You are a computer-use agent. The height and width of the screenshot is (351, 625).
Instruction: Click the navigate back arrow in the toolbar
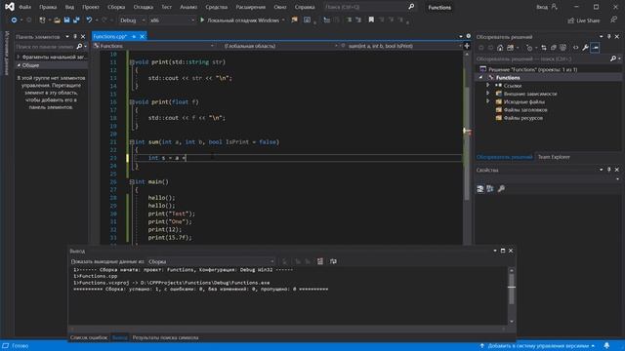coord(14,19)
